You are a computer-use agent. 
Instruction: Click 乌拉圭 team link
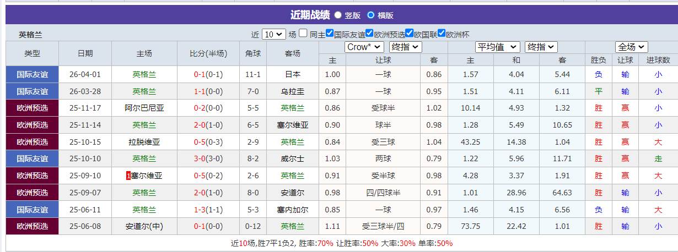(x=293, y=91)
